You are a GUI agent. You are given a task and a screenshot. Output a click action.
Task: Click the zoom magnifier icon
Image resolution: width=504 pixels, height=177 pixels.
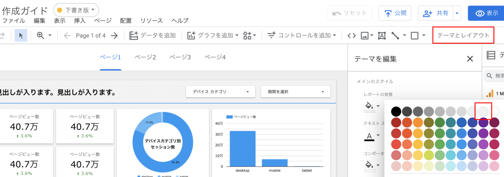(40, 35)
